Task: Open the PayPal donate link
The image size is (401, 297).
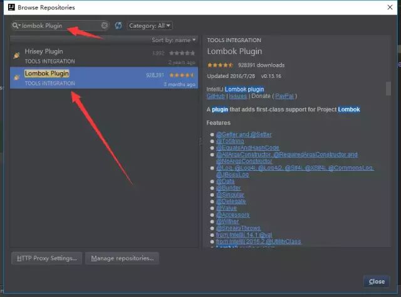Action: click(x=284, y=96)
